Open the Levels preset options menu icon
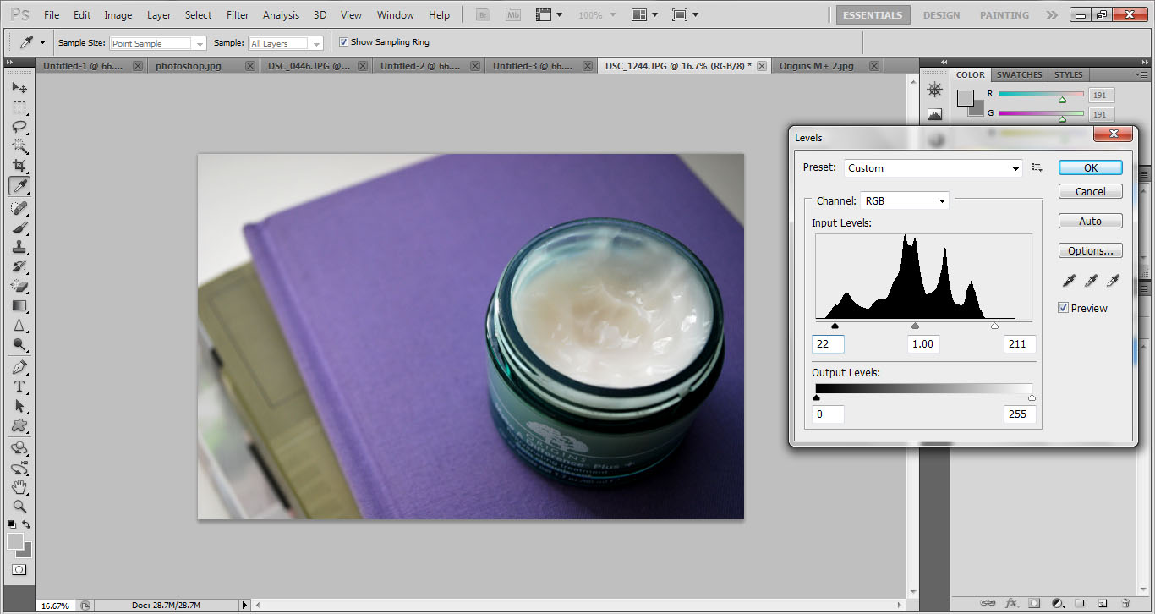The image size is (1155, 614). (1037, 167)
